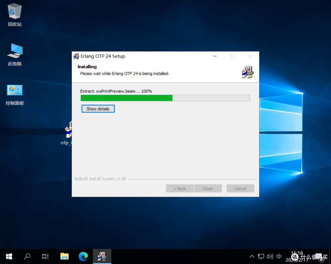Click the Erlang Setup title bar icon
Image resolution: width=331 pixels, height=264 pixels.
[x=76, y=56]
